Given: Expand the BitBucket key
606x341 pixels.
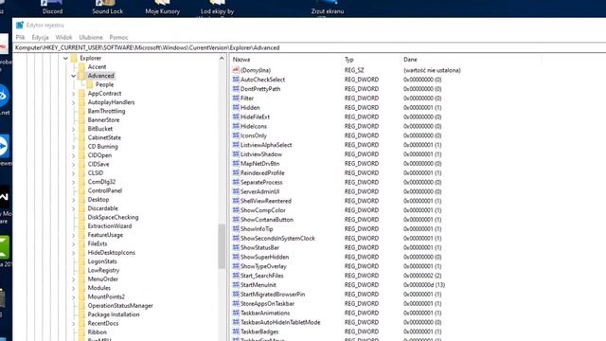Looking at the screenshot, I should click(x=74, y=129).
